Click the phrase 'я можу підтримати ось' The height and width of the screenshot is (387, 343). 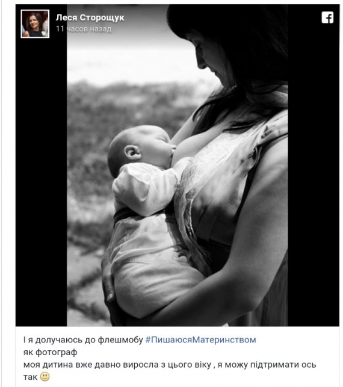267,365
